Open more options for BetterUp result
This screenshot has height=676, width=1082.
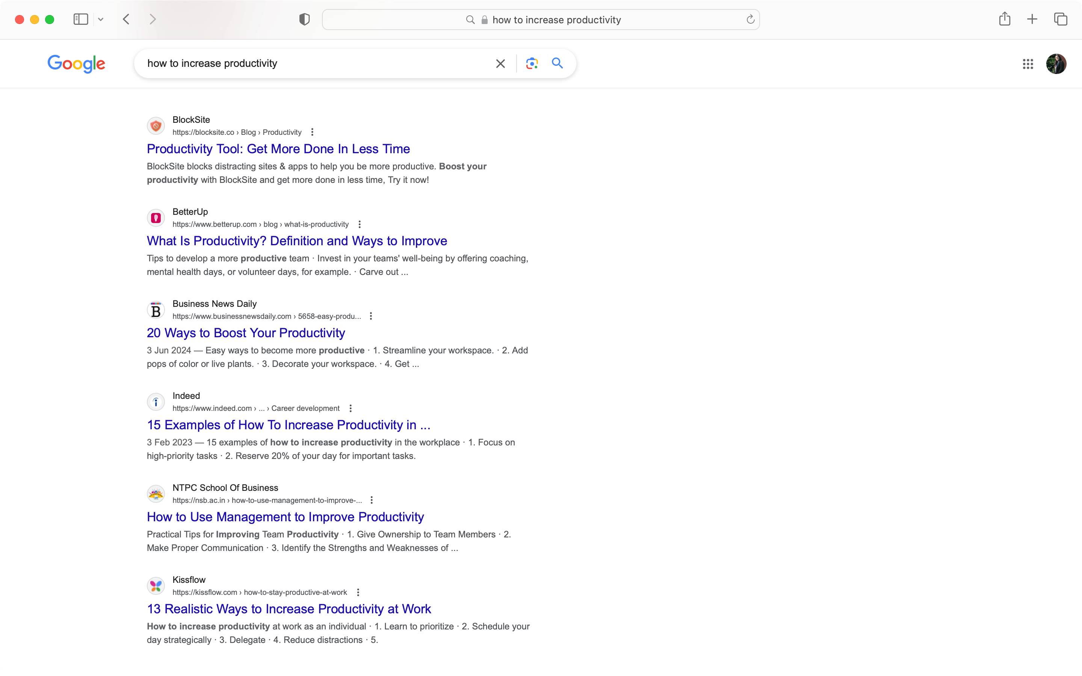(360, 225)
